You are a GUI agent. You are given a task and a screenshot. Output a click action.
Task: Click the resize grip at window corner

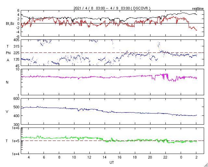click(206, 165)
